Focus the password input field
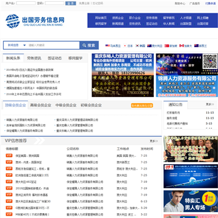This screenshot has width=218, height=218. pos(54,3)
